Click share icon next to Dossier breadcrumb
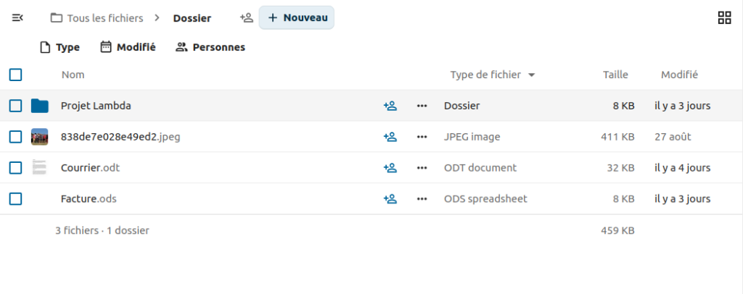This screenshot has height=294, width=743. coord(246,18)
